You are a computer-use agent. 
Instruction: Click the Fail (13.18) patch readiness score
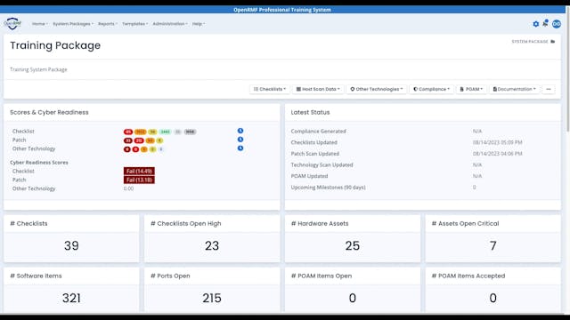point(139,180)
